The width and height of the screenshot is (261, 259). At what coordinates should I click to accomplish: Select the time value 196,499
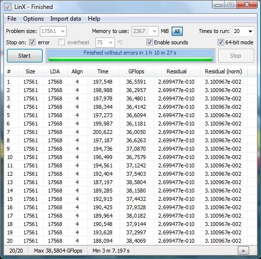point(103,157)
